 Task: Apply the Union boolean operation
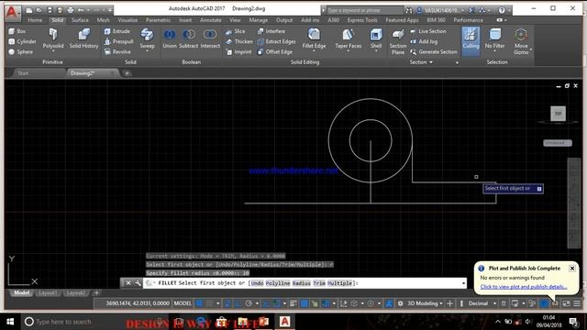point(170,38)
